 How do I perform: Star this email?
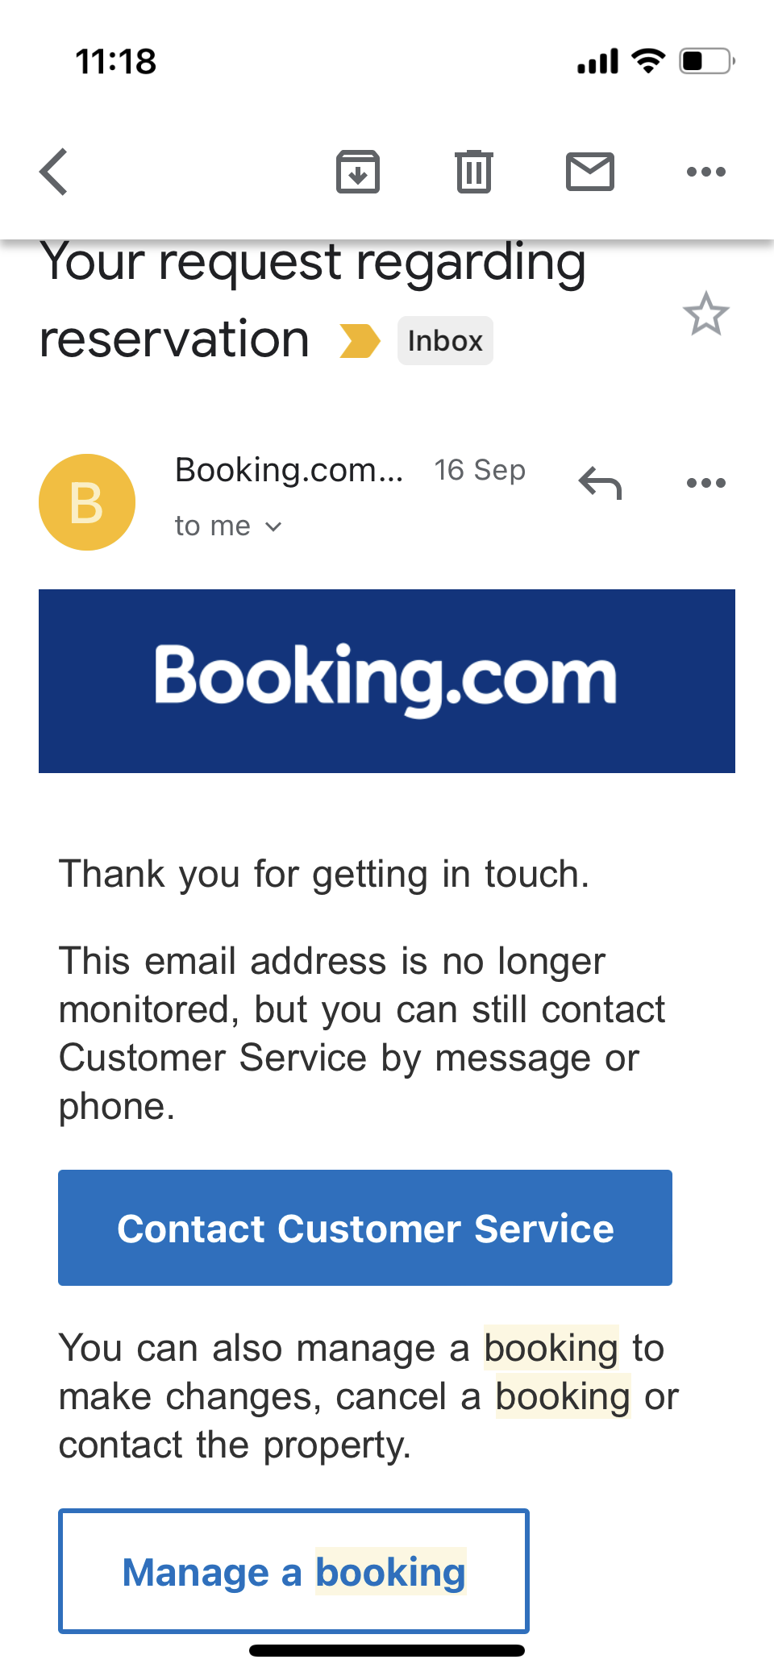coord(705,314)
